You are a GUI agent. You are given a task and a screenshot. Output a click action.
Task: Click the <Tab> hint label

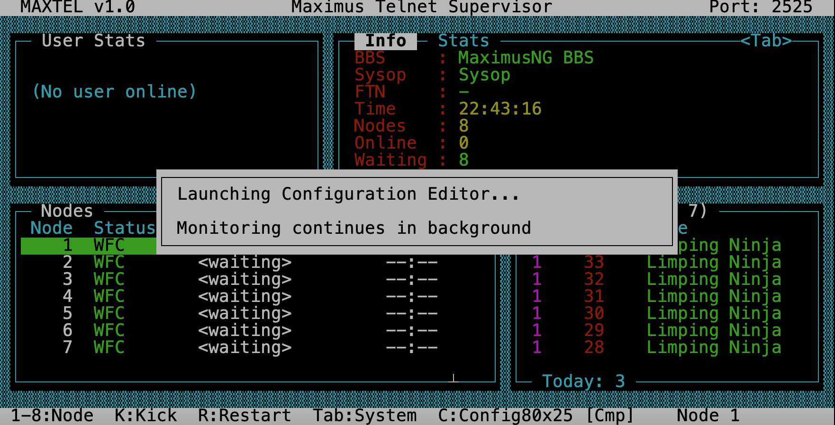point(766,41)
